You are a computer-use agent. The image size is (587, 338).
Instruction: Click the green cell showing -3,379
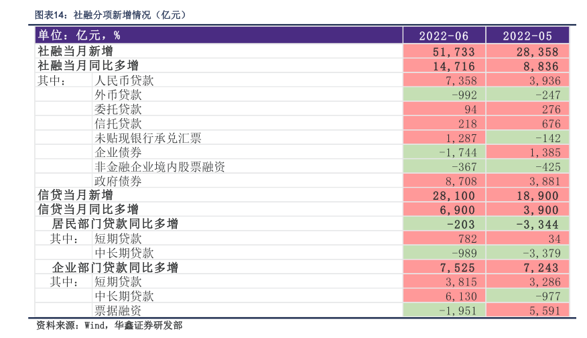(527, 253)
